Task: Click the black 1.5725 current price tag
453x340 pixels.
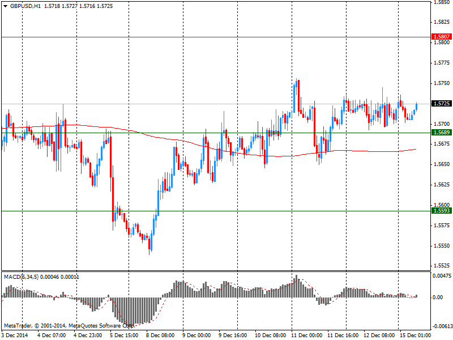Action: (441, 104)
